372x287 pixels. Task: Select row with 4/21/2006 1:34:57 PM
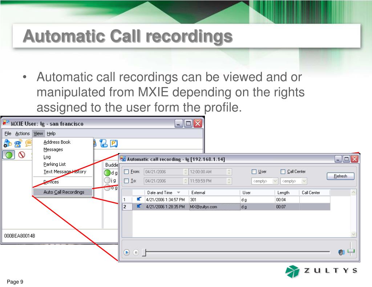click(226, 200)
